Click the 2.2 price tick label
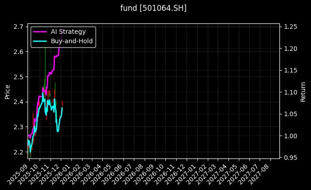This screenshot has height=190, width=311. point(18,152)
